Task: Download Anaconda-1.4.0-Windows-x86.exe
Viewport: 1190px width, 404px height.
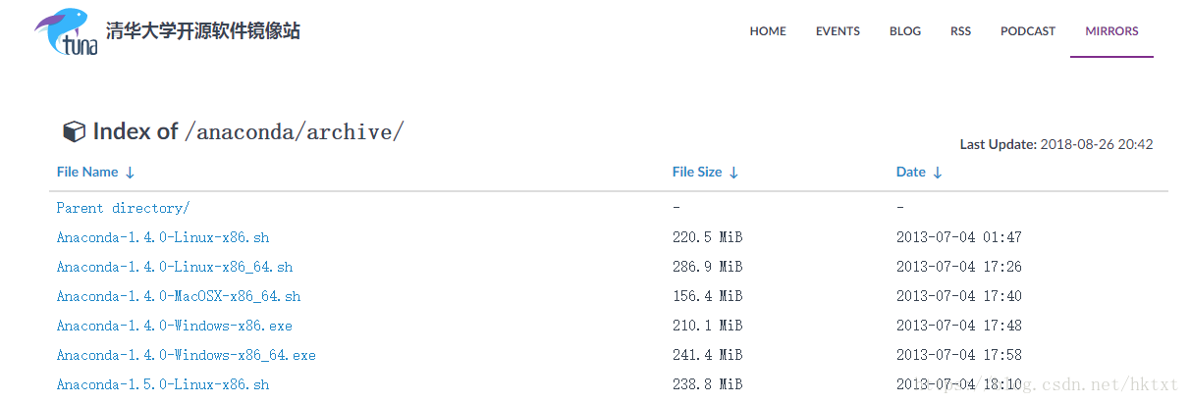Action: 174,326
